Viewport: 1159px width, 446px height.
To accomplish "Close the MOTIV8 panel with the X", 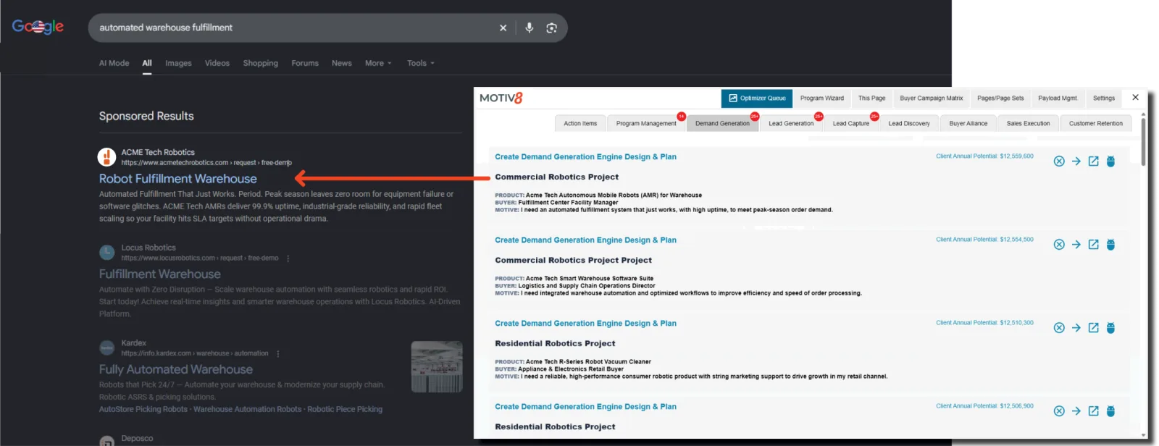I will pyautogui.click(x=1135, y=97).
